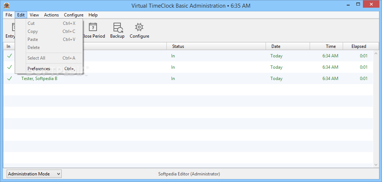
Task: Open the File menu
Action: coord(9,15)
